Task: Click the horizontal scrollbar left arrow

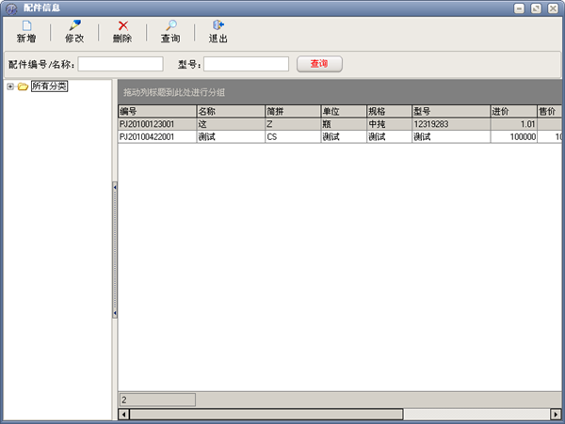Action: (123, 414)
